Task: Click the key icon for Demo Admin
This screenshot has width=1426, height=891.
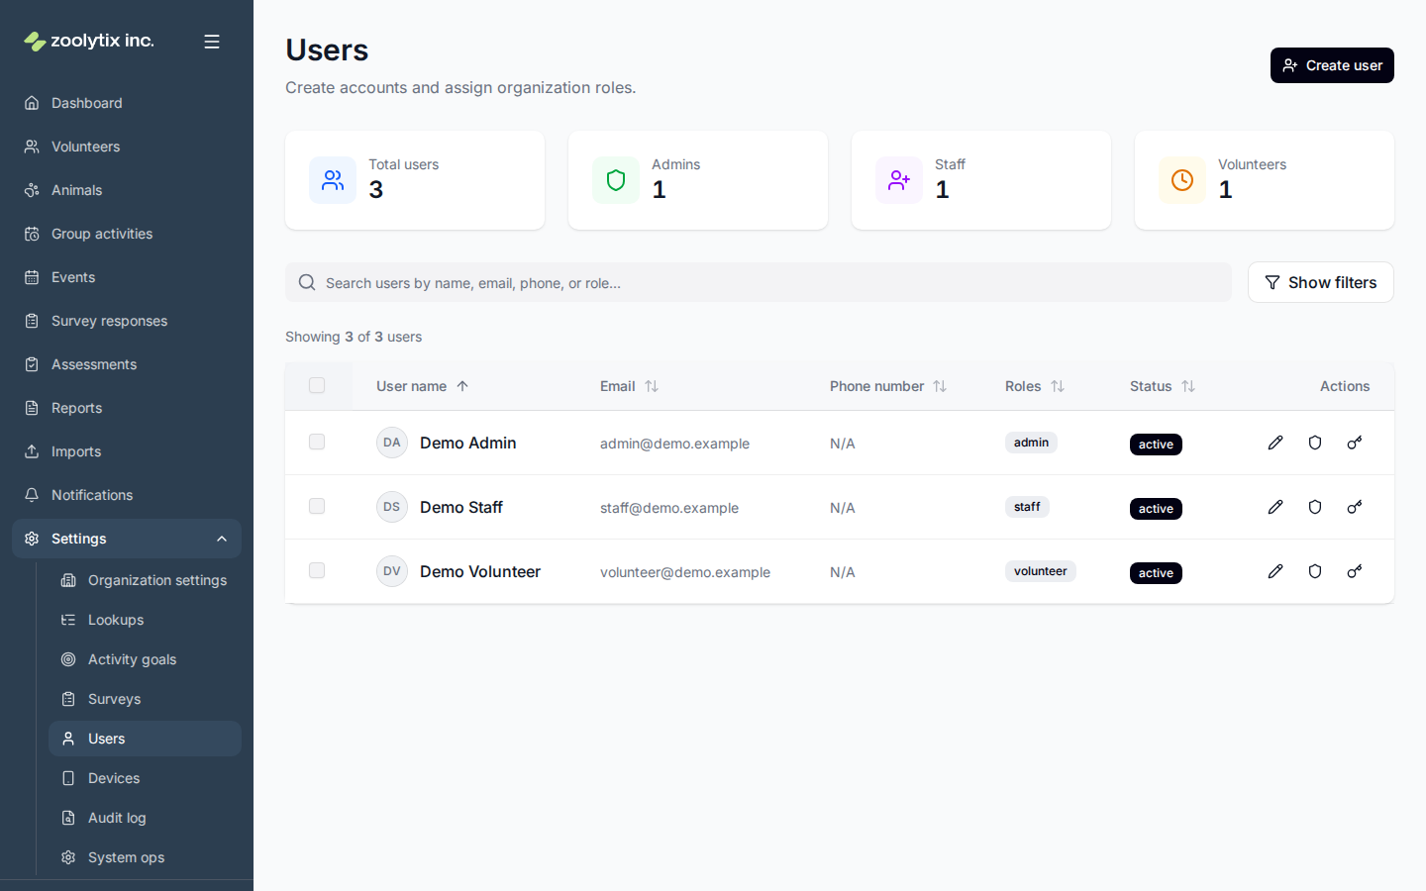Action: pyautogui.click(x=1355, y=443)
